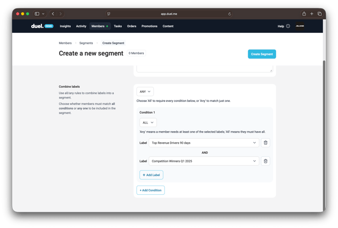Click the Safari share icon
338x228 pixels.
pos(304,14)
